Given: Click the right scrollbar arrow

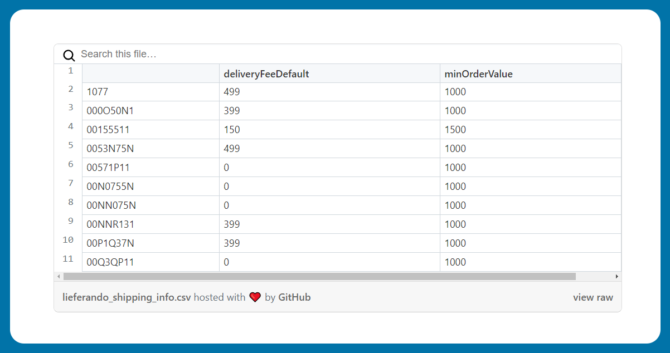Looking at the screenshot, I should pos(616,276).
